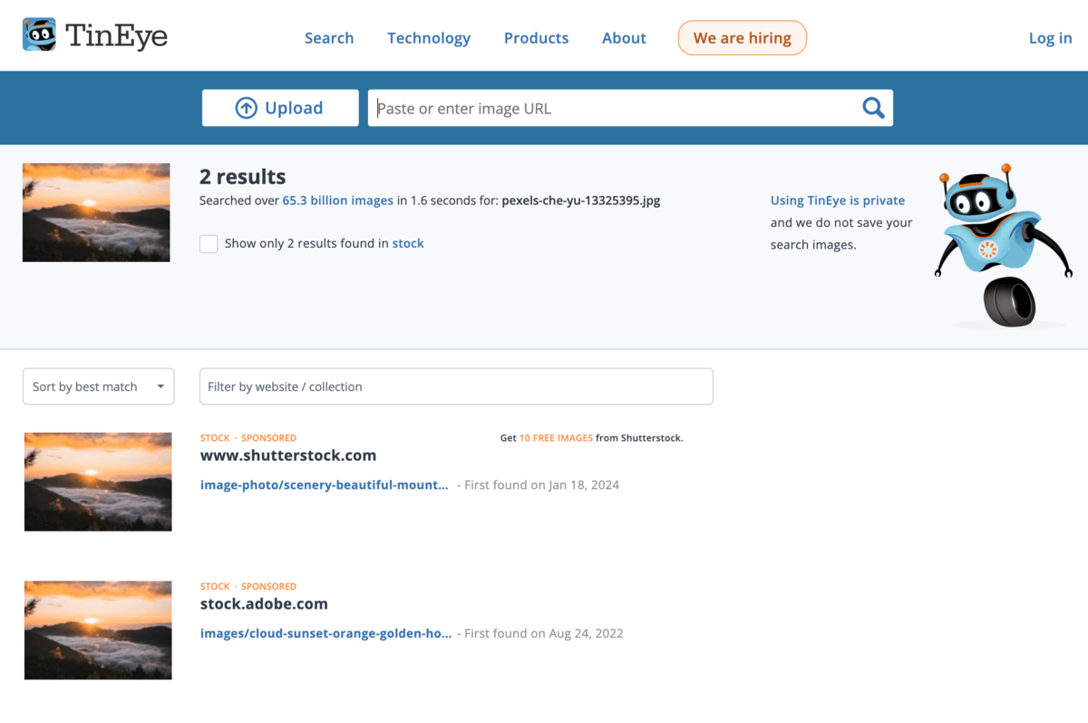Viewport: 1088px width, 723px height.
Task: Click the upload arrow icon
Action: click(246, 108)
